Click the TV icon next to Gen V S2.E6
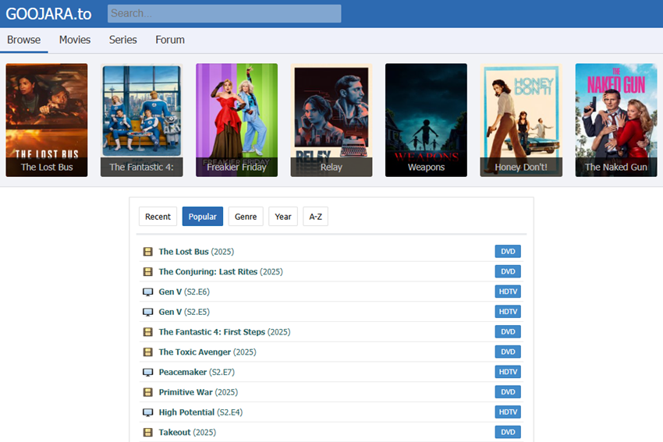This screenshot has height=442, width=663. pyautogui.click(x=147, y=292)
